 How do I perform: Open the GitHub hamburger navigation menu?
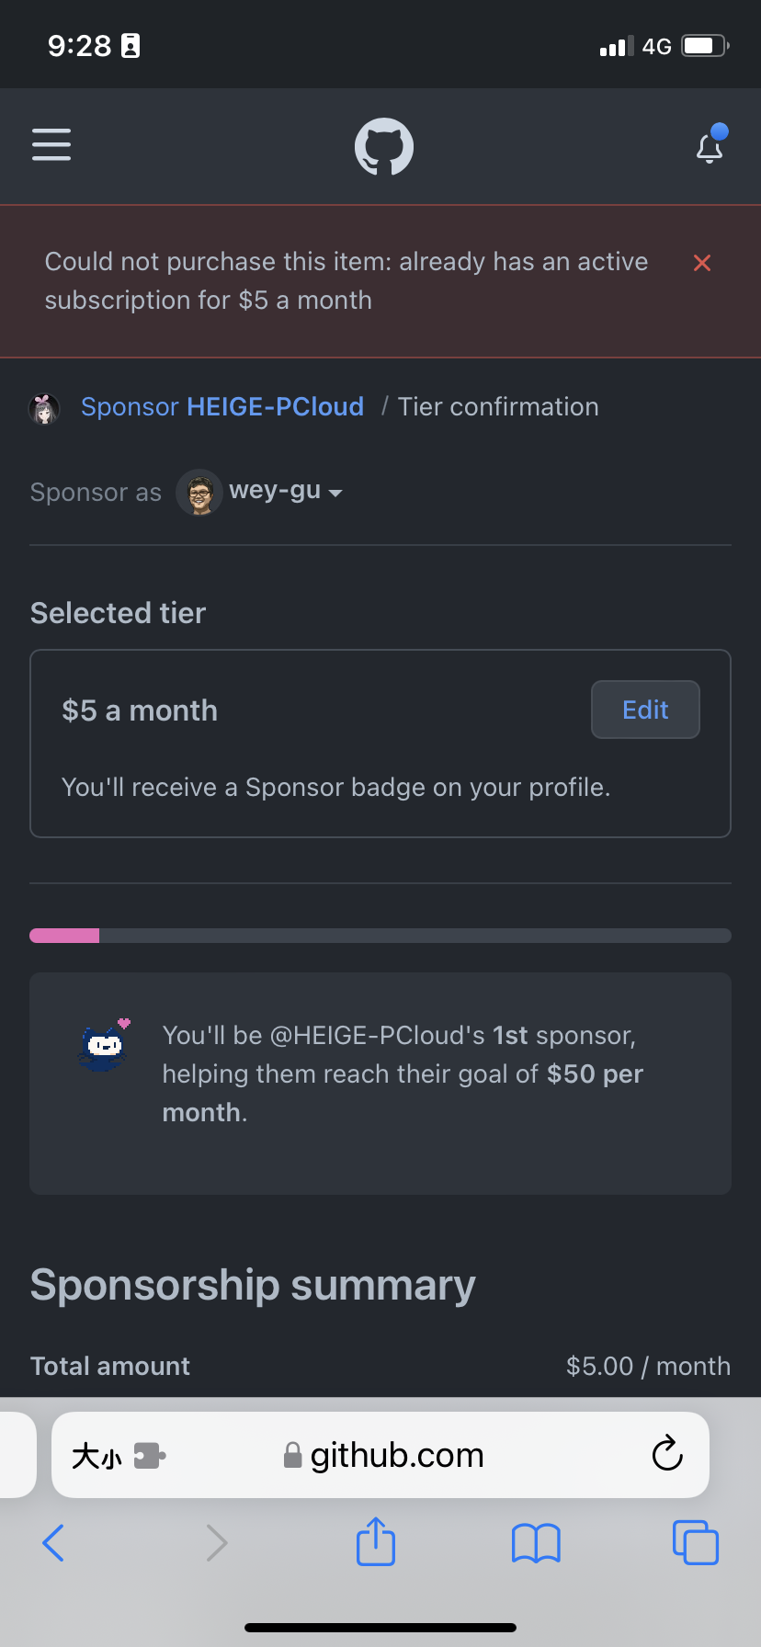tap(51, 145)
